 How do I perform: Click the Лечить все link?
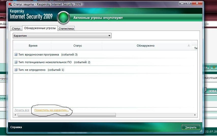pos(22,110)
